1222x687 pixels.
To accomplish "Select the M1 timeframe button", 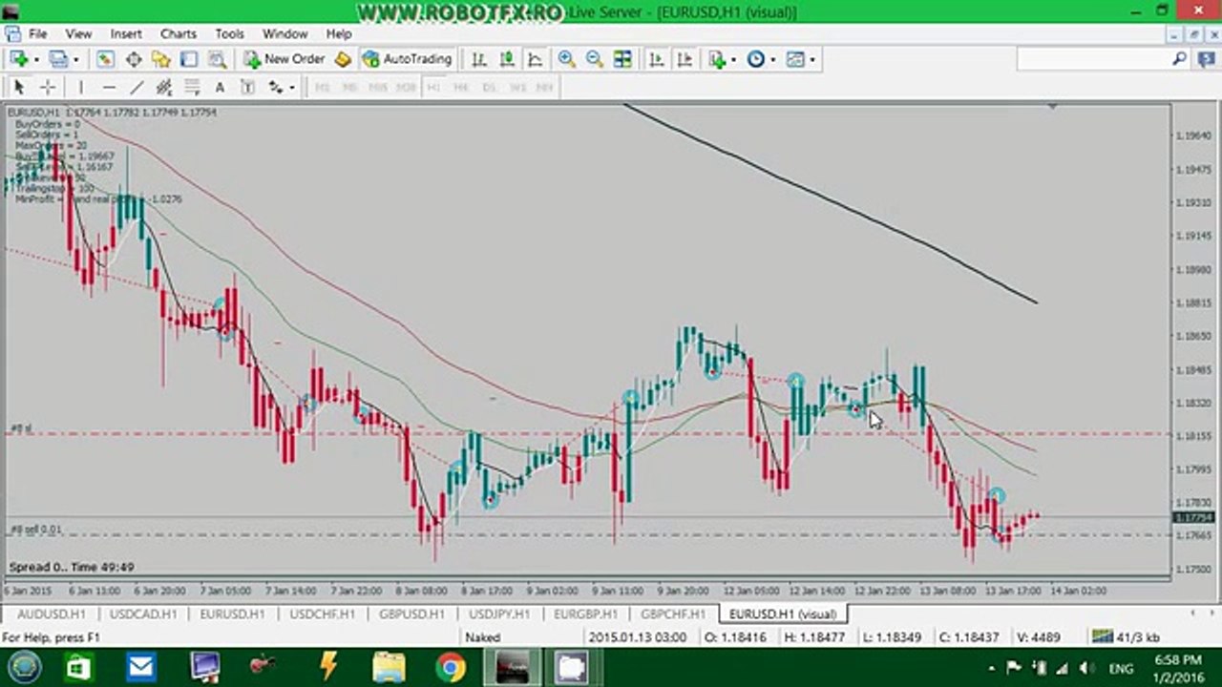I will 322,87.
